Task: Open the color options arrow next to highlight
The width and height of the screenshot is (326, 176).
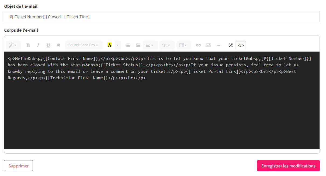Action: coord(117,45)
